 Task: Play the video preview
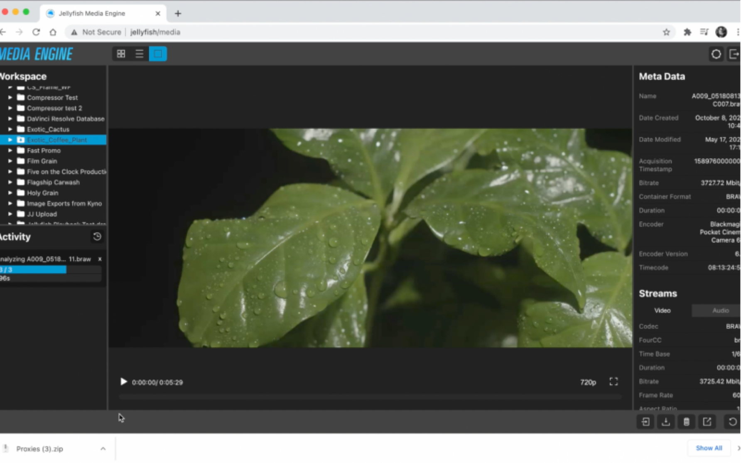(x=123, y=382)
